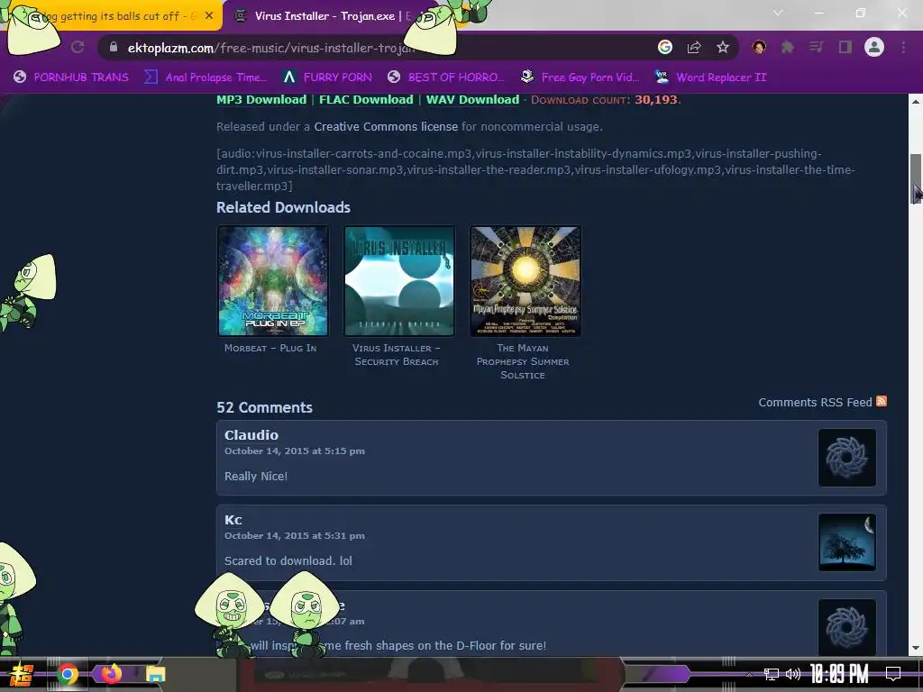Expand the hidden tray icons chevron
The height and width of the screenshot is (692, 923).
749,674
